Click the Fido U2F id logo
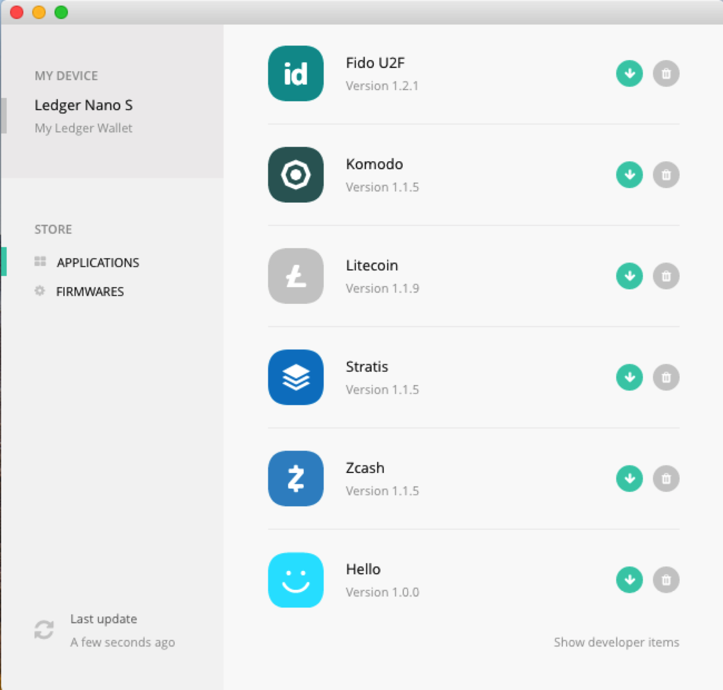 click(296, 73)
